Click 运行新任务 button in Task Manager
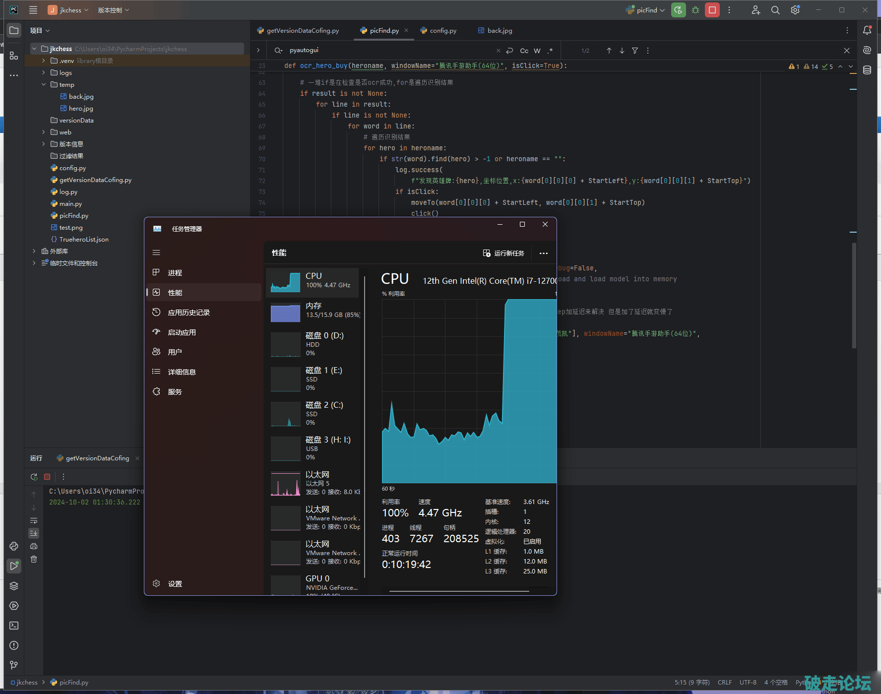The image size is (881, 694). pyautogui.click(x=503, y=253)
